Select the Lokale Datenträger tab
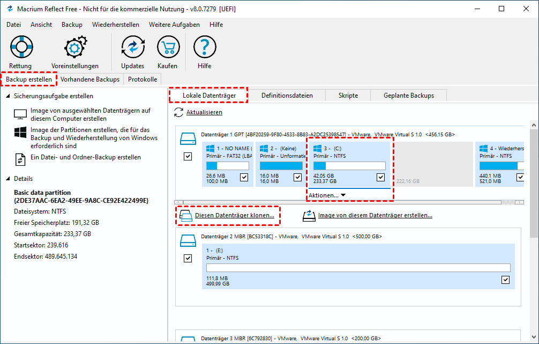539x344 pixels. 209,96
